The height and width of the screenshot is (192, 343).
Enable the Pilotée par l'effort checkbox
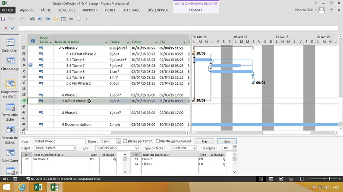(125, 141)
